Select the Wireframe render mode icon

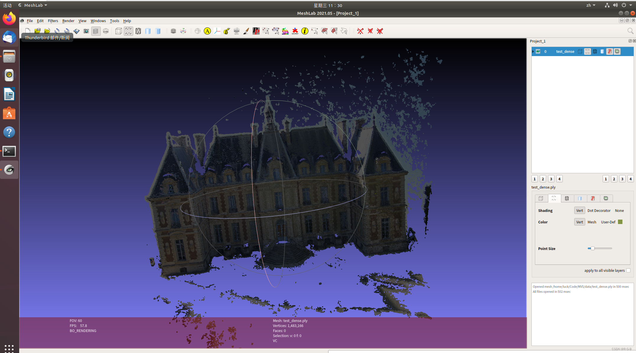[x=138, y=31]
